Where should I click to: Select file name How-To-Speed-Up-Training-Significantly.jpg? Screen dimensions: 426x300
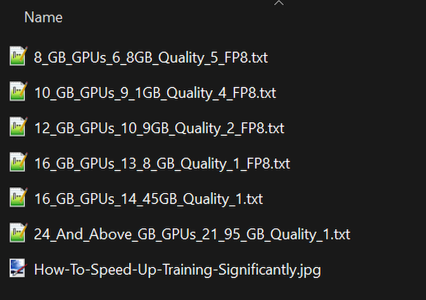point(177,269)
